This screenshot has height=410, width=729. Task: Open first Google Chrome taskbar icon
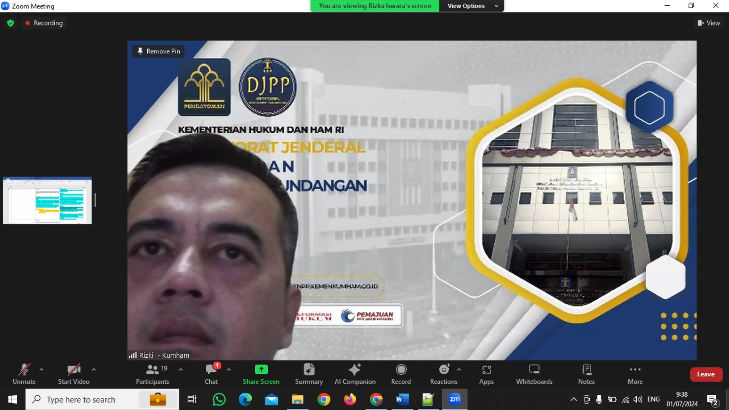tap(324, 399)
